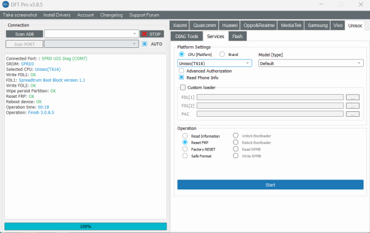Click the Scan PORT button
The width and height of the screenshot is (370, 233).
tap(25, 44)
